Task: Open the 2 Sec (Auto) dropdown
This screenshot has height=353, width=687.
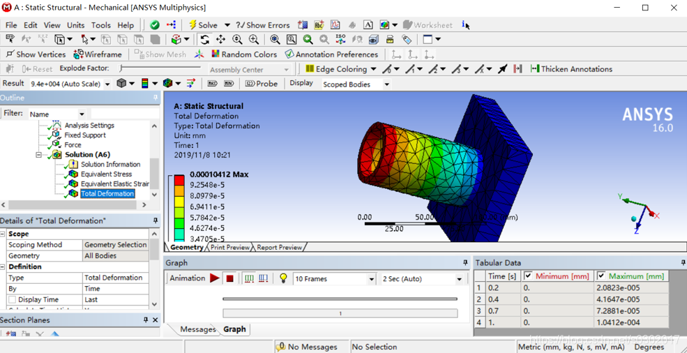Action: (459, 279)
